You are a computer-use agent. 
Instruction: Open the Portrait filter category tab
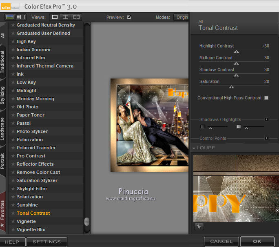3,161
